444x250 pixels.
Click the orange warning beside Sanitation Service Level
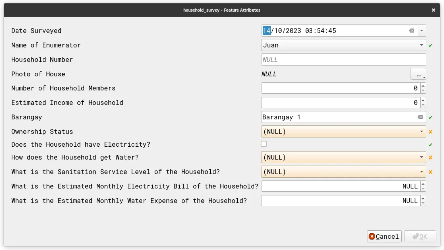coord(430,172)
